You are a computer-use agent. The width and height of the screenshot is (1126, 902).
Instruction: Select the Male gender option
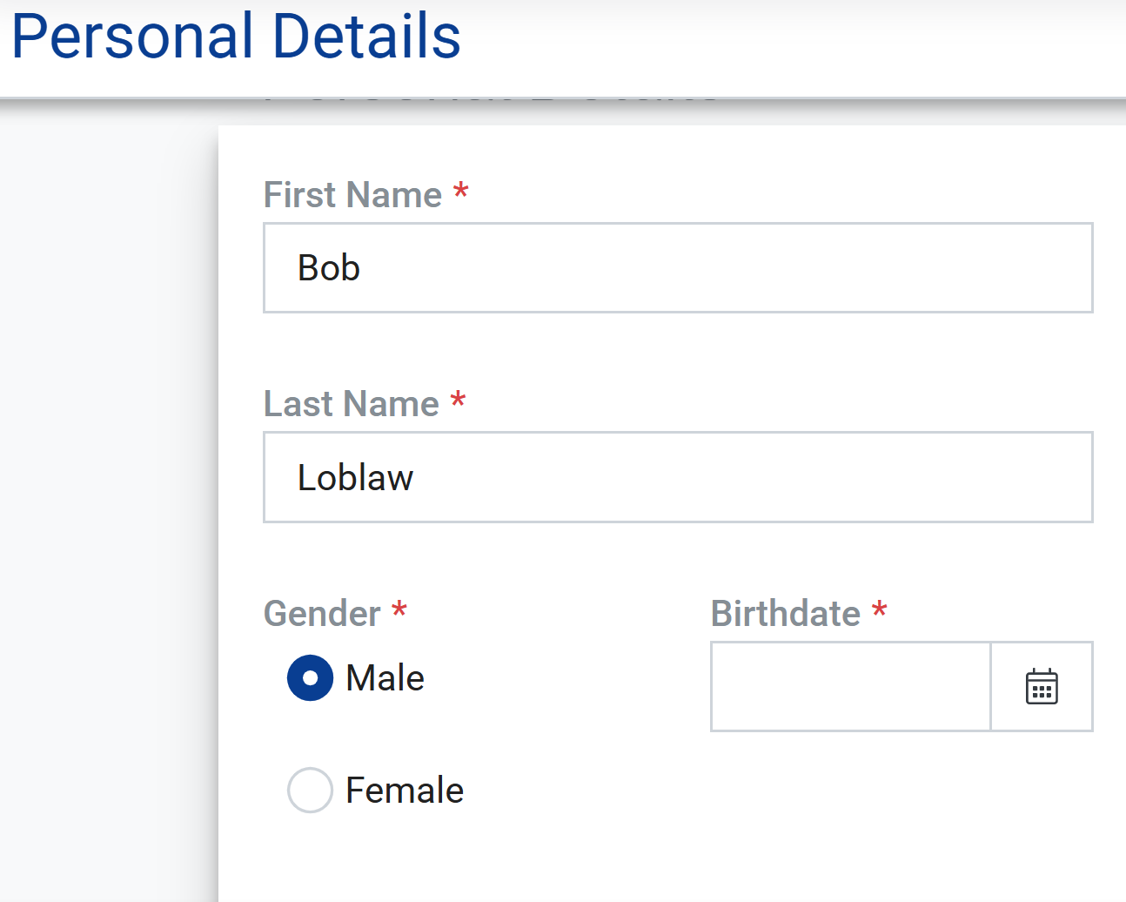click(x=310, y=678)
